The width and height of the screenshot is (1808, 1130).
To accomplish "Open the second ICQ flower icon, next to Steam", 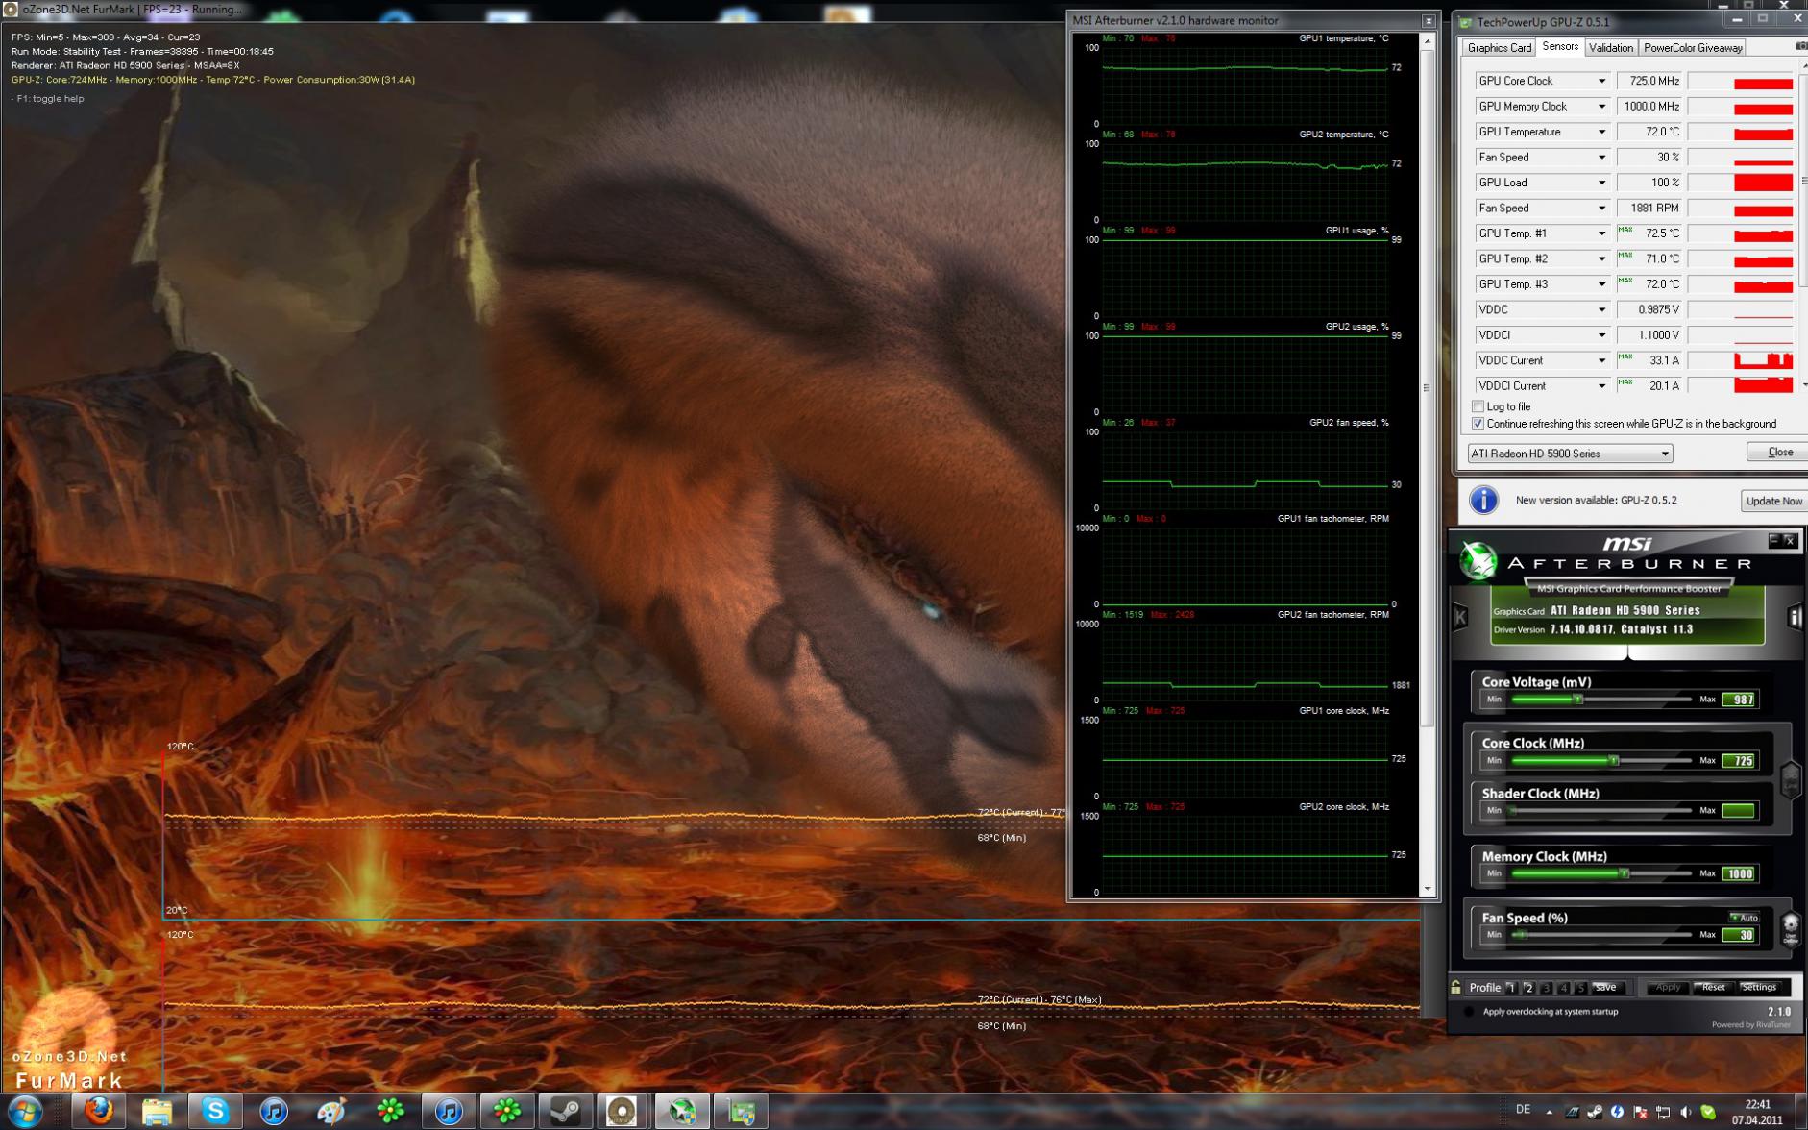I will click(x=507, y=1112).
